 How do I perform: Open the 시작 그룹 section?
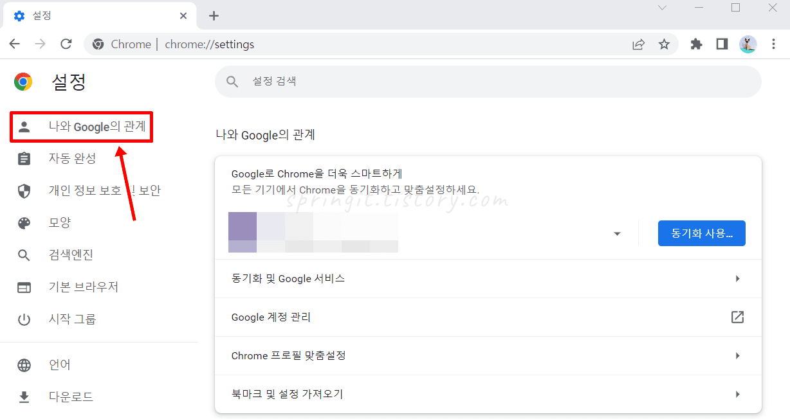(x=73, y=319)
